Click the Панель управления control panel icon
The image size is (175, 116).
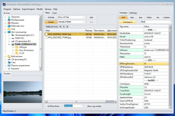9,65
